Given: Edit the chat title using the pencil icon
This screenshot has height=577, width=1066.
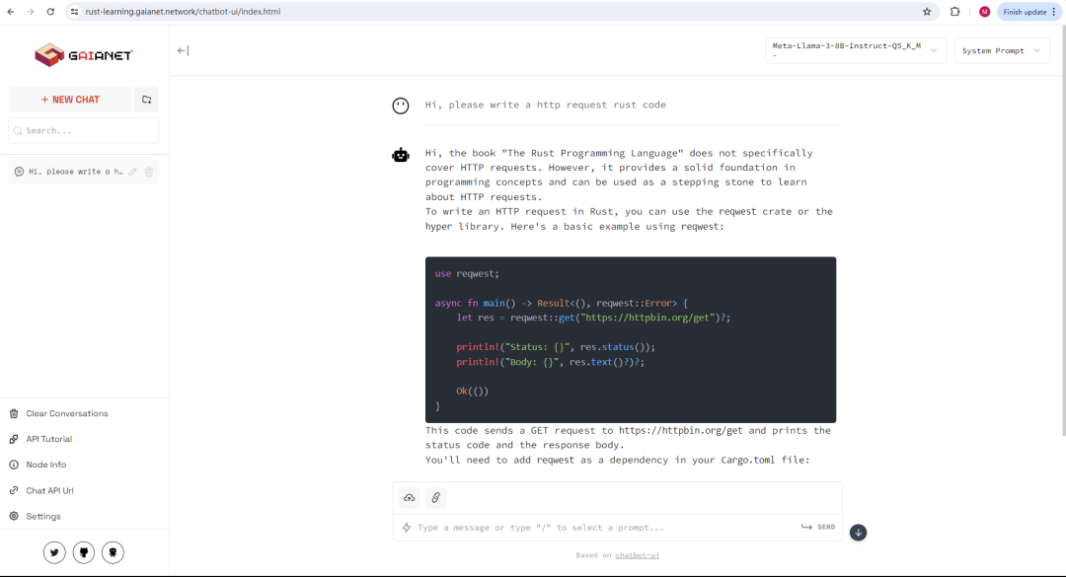Looking at the screenshot, I should (x=134, y=171).
